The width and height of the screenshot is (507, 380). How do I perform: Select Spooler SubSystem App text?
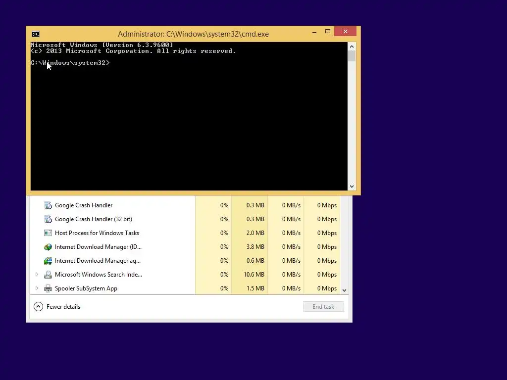click(86, 288)
